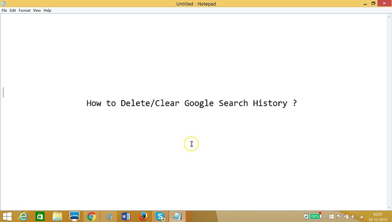The height and width of the screenshot is (222, 392).
Task: Select the Notepad taskbar icon
Action: pos(177,216)
